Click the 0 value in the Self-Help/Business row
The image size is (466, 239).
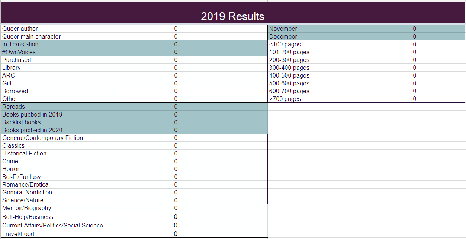coord(151,217)
